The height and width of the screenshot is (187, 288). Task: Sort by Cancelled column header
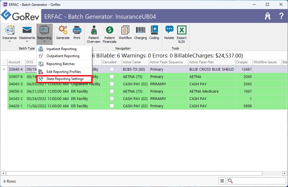point(111,62)
